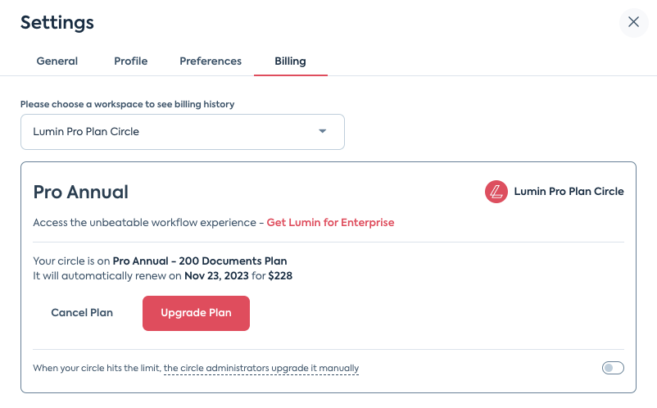The width and height of the screenshot is (657, 408).
Task: Click the Lumin Pro Plan Circle name beside logo
Action: [x=569, y=192]
